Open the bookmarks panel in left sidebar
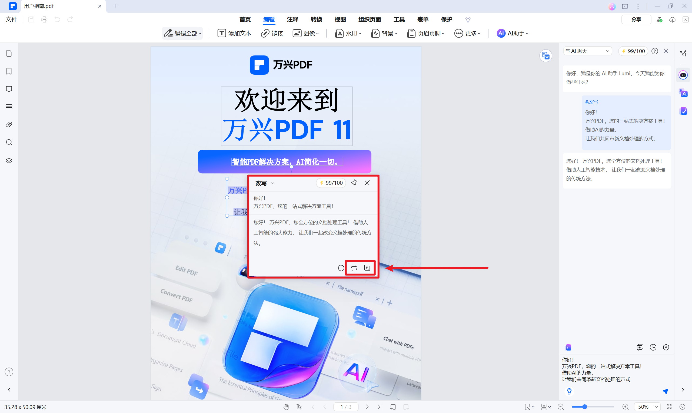The image size is (692, 413). click(9, 71)
